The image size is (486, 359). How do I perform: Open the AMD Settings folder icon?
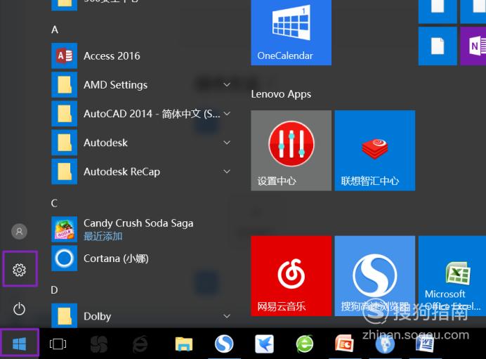click(64, 84)
